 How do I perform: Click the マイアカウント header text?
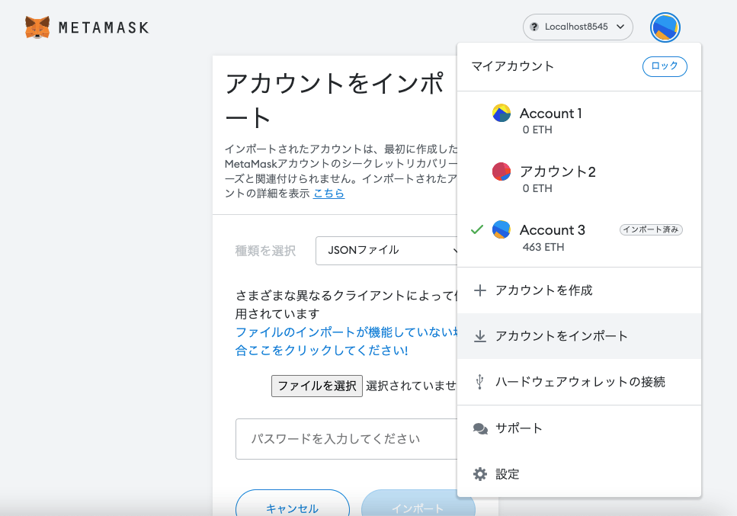(x=512, y=66)
